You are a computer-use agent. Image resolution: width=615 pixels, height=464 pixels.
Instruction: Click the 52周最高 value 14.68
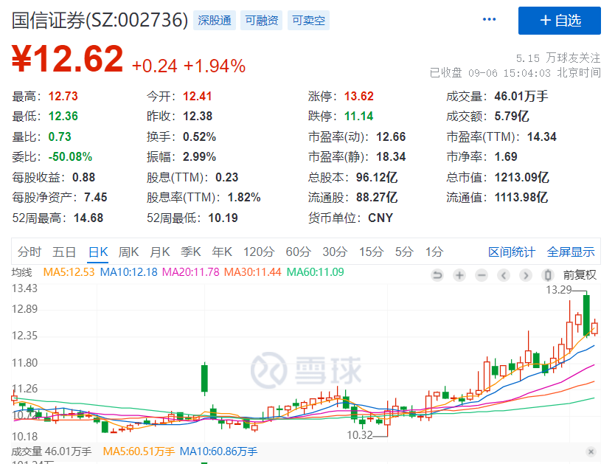tap(88, 218)
